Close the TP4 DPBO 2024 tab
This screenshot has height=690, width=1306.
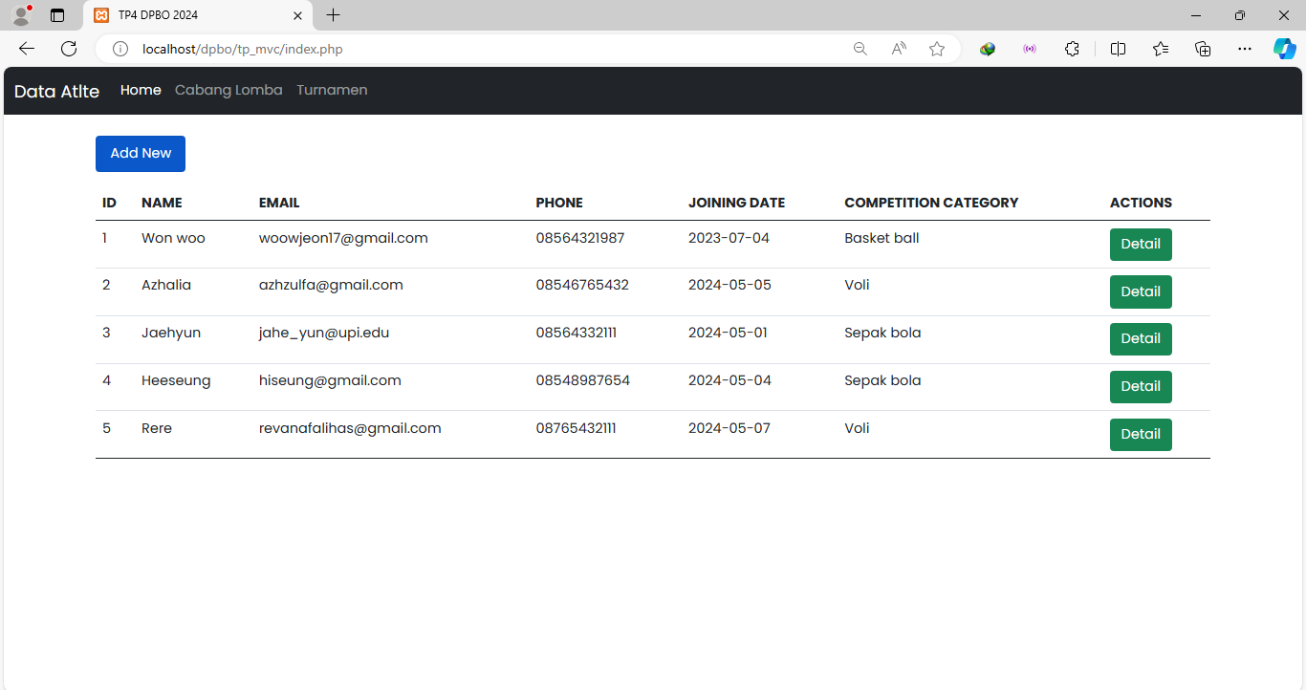point(297,15)
